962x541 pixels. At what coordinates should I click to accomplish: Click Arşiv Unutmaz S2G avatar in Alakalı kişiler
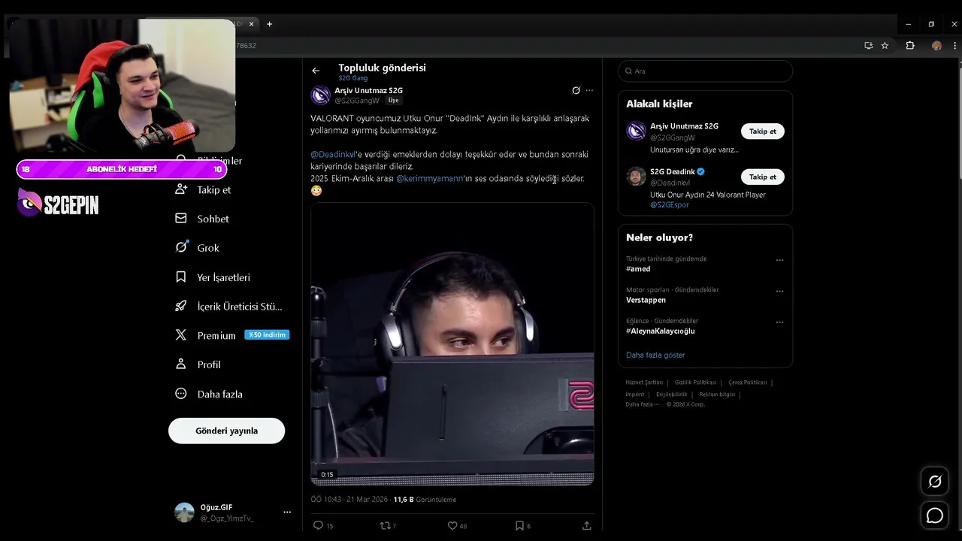636,131
